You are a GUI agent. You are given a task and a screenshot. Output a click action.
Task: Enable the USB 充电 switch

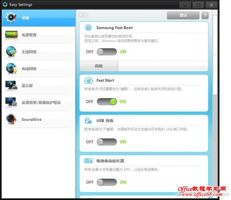[107, 142]
